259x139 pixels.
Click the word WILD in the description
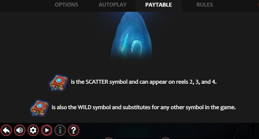(84, 108)
